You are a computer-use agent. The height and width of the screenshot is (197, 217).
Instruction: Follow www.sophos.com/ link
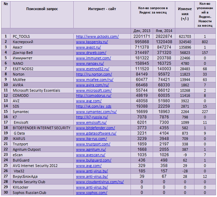(x=92, y=193)
